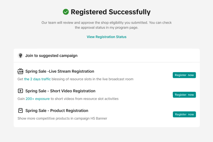
Task: Register now for Live Stream Registration
Action: point(184,75)
